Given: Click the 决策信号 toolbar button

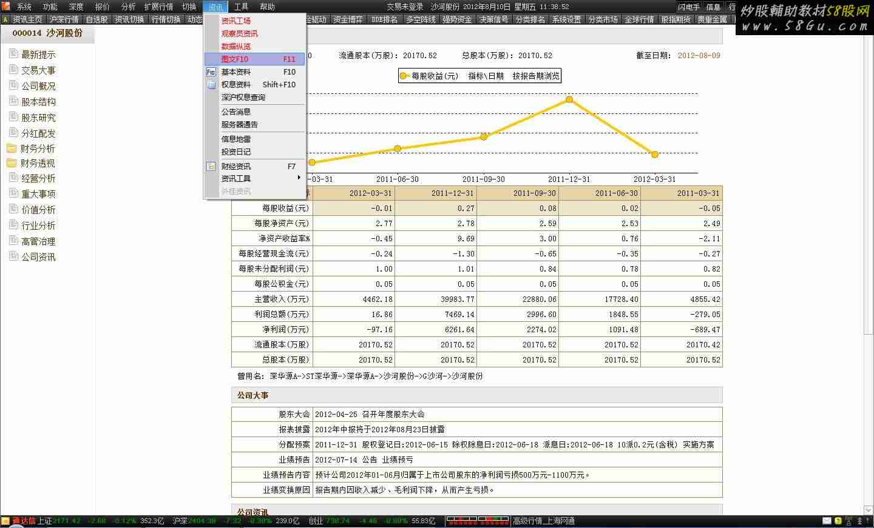Looking at the screenshot, I should pos(493,19).
